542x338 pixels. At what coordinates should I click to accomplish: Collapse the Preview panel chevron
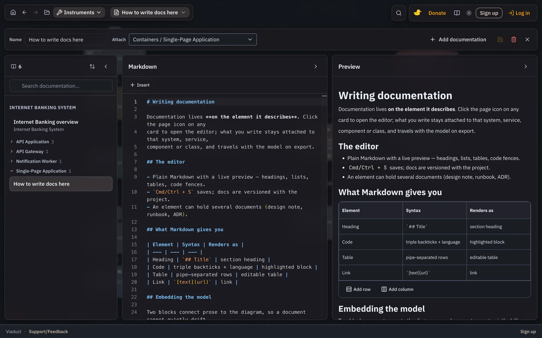[x=526, y=66]
